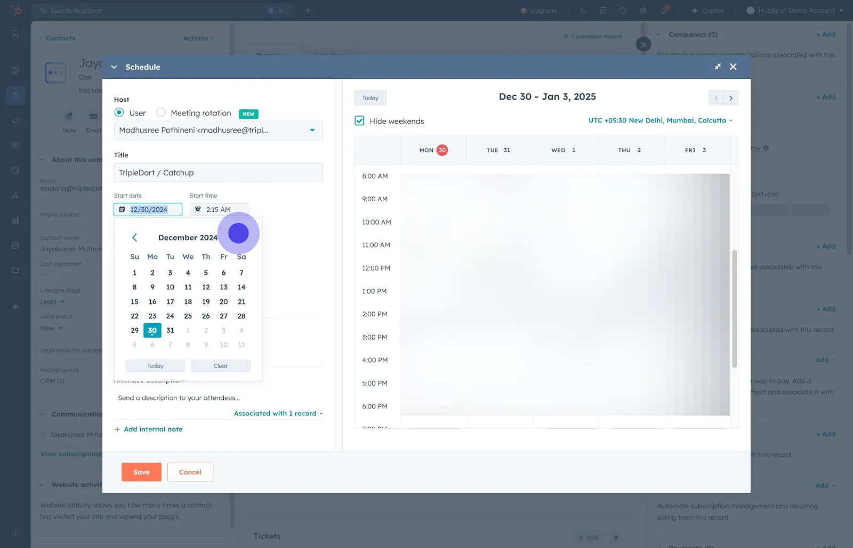Open the start time dropdown showing 2:15 AM

click(x=219, y=209)
